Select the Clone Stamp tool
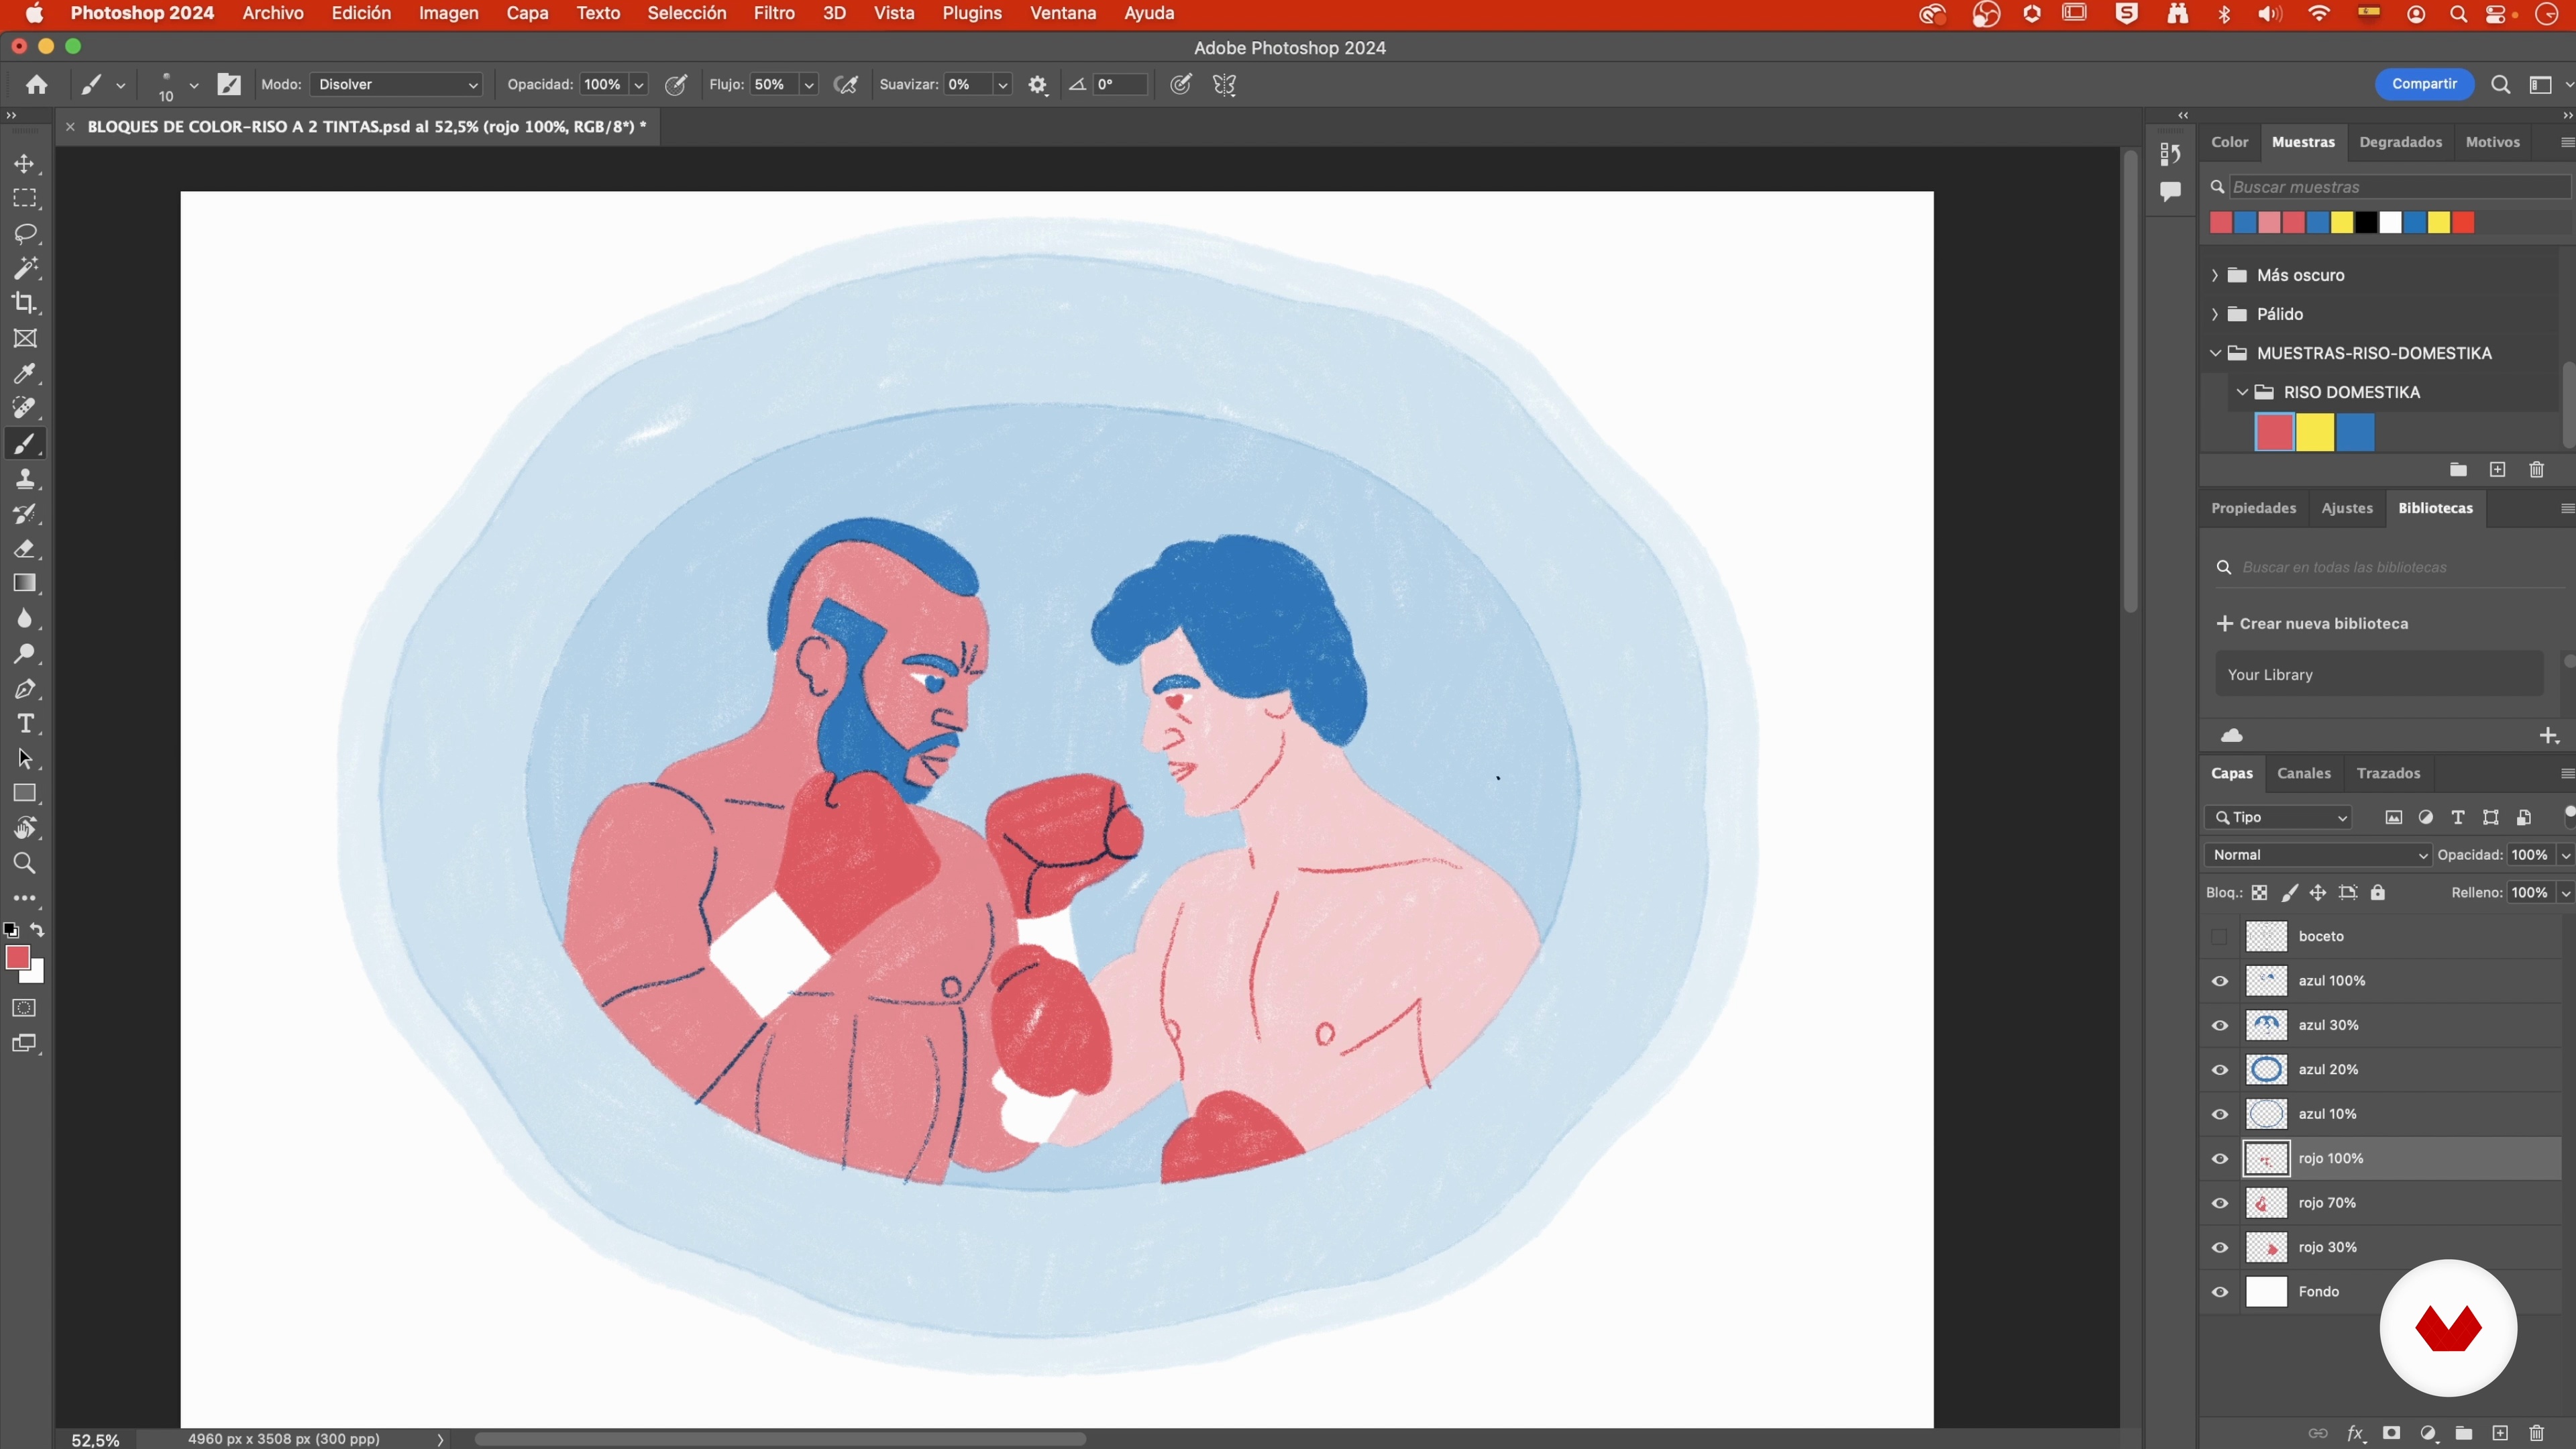Screen dimensions: 2576x1449 point(25,479)
